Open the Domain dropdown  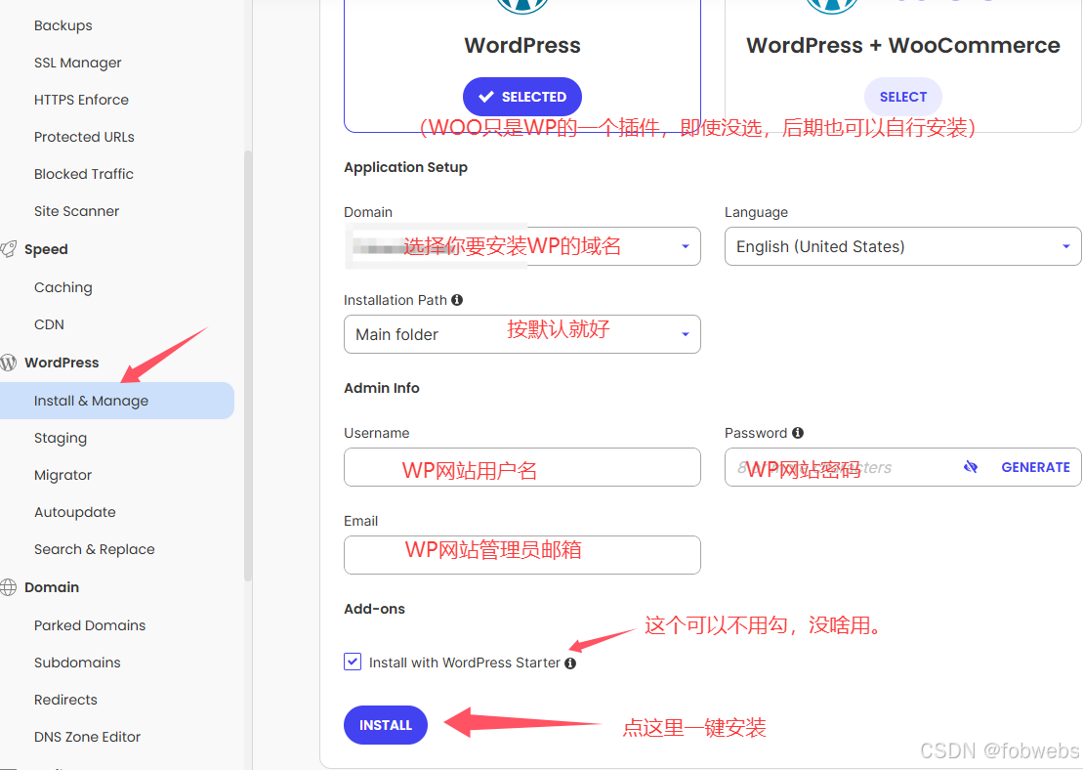[522, 246]
